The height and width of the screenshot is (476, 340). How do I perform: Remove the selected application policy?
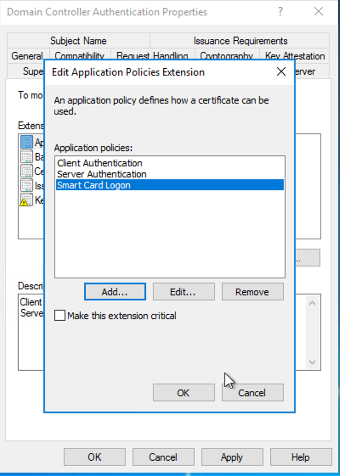coord(252,292)
